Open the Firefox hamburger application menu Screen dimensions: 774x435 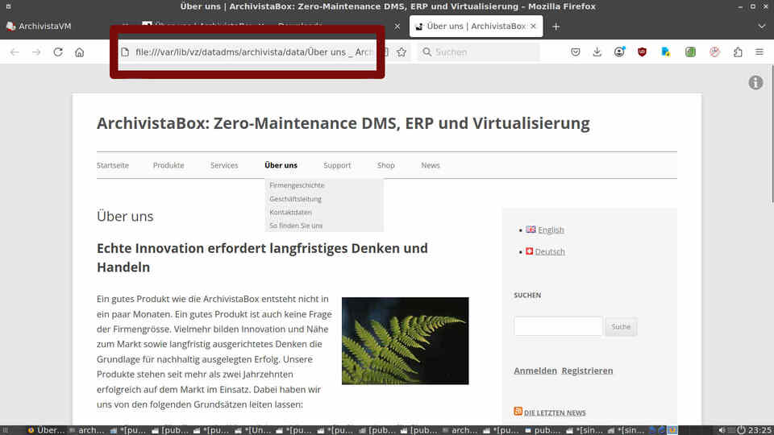coord(759,52)
